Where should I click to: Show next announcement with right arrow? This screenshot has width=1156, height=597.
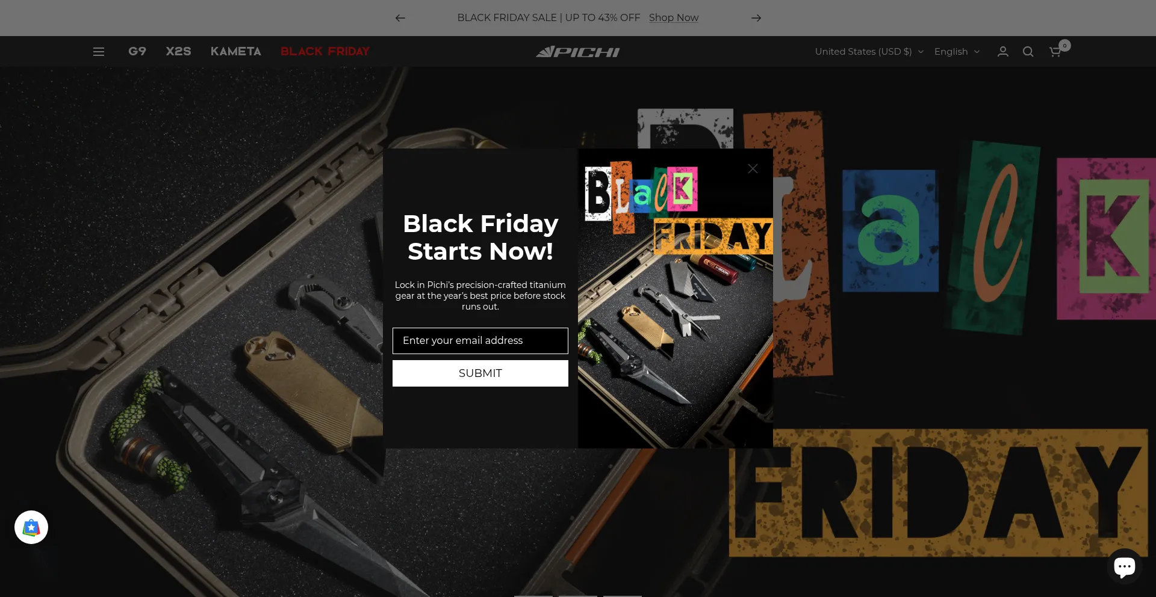coord(756,18)
